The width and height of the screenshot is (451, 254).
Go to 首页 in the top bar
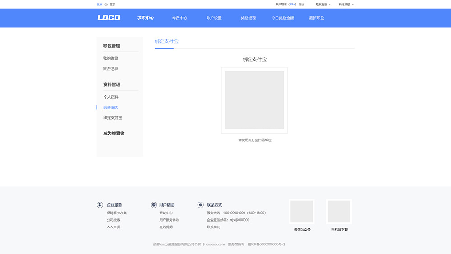[x=112, y=5]
